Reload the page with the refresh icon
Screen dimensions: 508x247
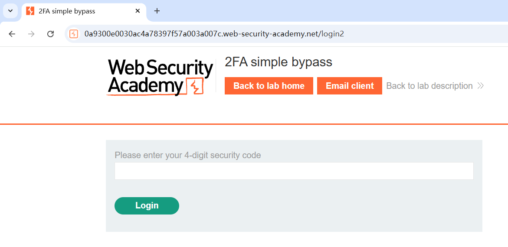point(50,34)
